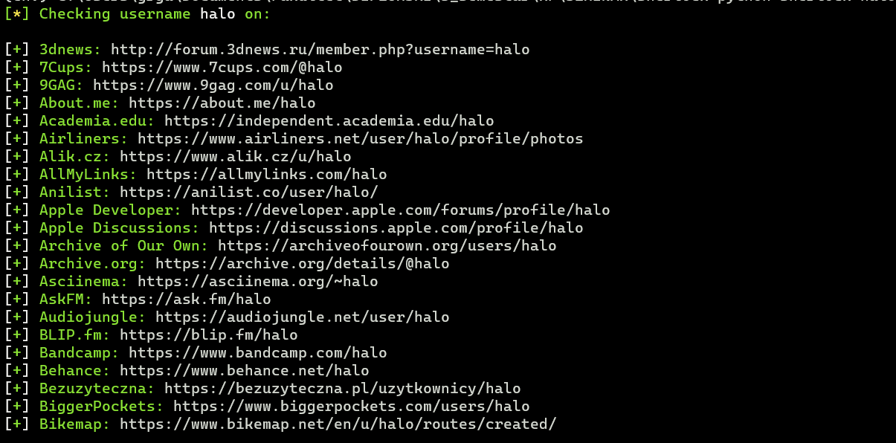Screen dimensions: 896x443
Task: Follow the about.me/halo link
Action: coord(222,103)
